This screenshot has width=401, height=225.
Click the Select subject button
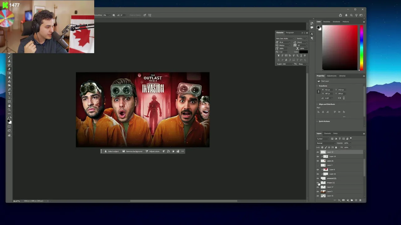point(112,151)
